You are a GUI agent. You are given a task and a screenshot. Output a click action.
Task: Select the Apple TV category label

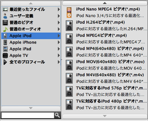[19, 56]
